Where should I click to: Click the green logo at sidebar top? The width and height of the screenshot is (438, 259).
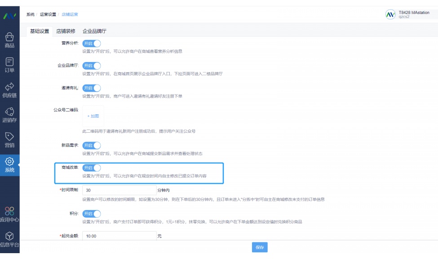coord(9,16)
